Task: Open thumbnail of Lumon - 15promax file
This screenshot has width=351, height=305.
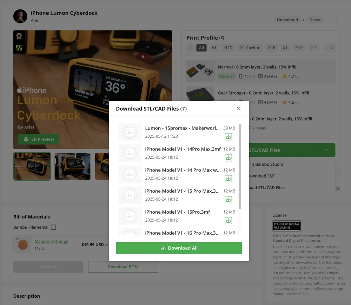Action: coord(130,132)
